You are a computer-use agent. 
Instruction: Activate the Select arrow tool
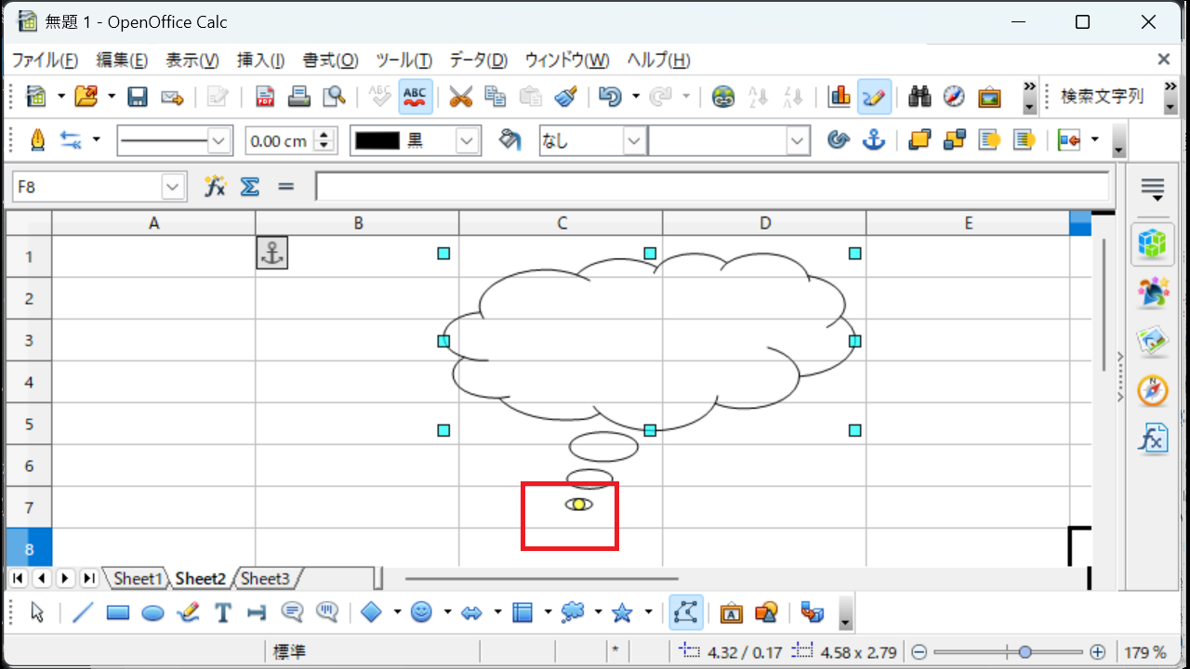(37, 612)
